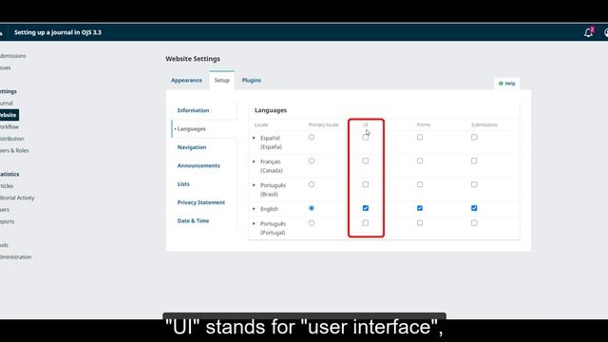Set Português (Brasil) as primary locale

click(x=312, y=184)
